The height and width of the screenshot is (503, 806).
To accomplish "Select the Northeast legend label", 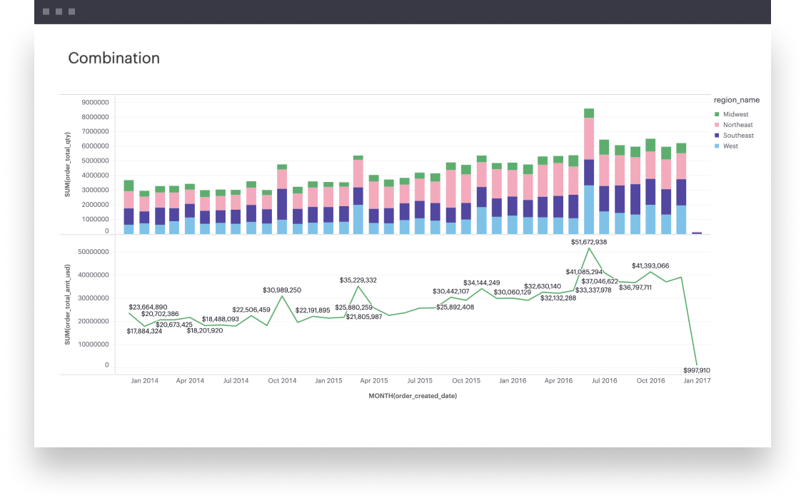I will click(737, 126).
